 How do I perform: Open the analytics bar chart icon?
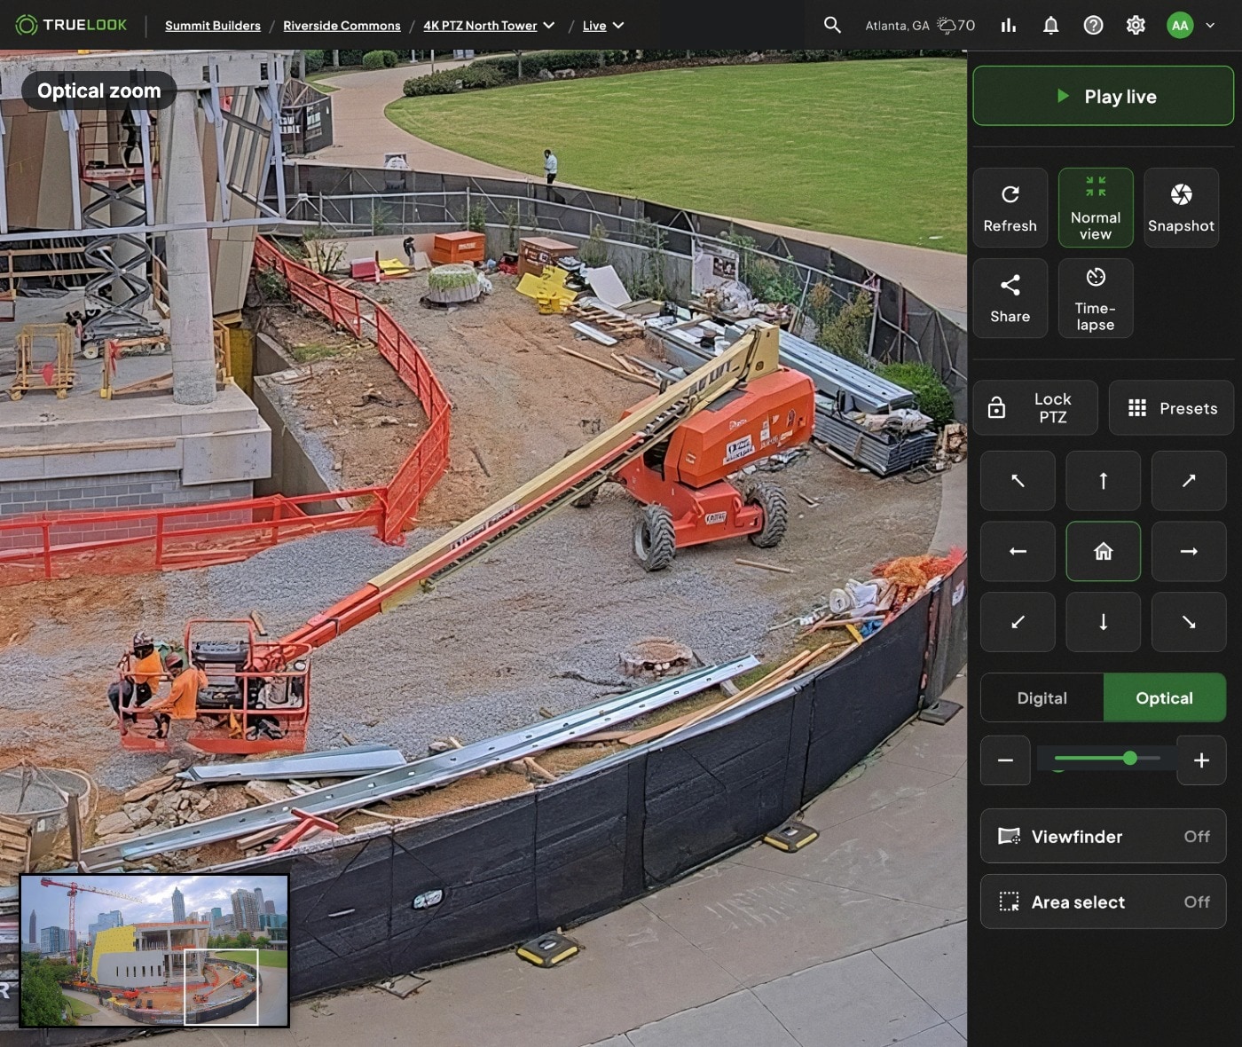coord(1009,26)
